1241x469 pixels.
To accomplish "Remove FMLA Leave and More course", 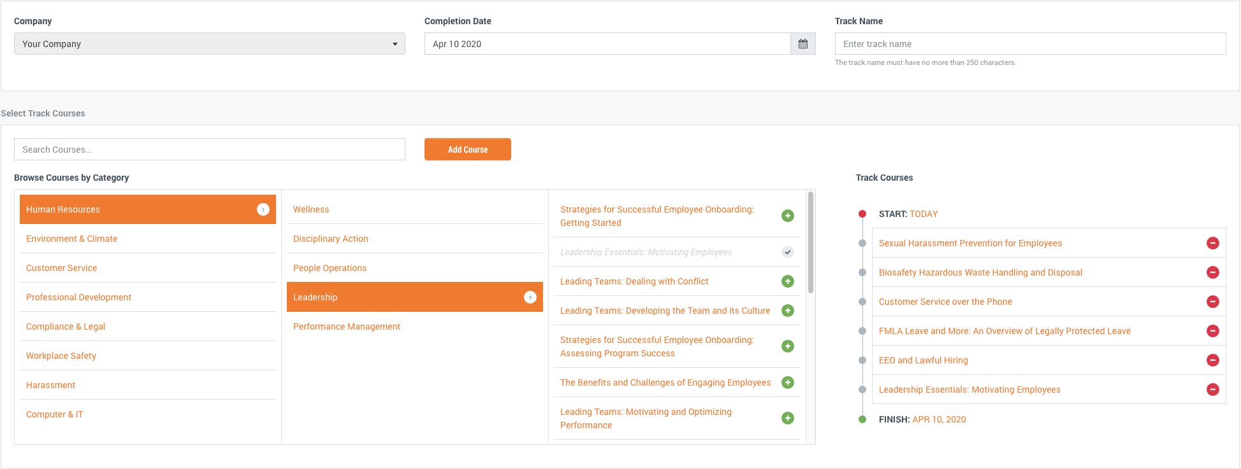I will pos(1212,331).
